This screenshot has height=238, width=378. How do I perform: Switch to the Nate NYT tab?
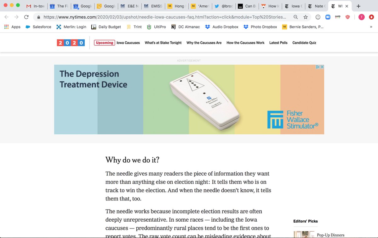point(317,6)
